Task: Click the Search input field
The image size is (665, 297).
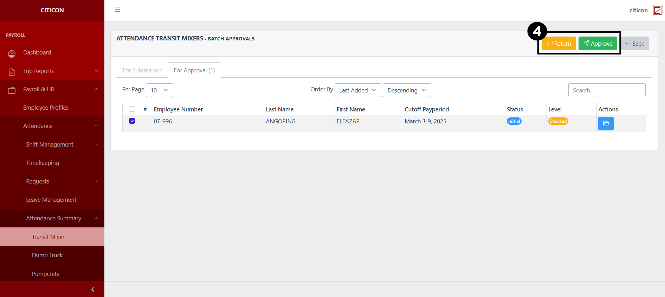Action: [607, 90]
